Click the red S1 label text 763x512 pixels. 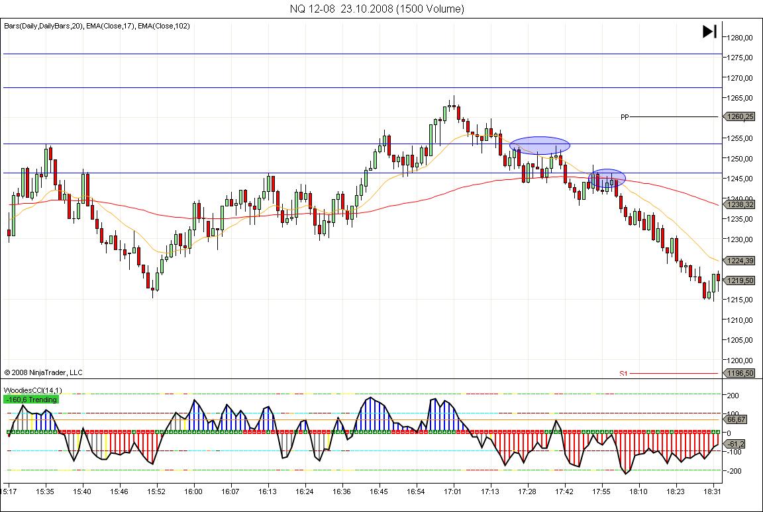pyautogui.click(x=623, y=374)
